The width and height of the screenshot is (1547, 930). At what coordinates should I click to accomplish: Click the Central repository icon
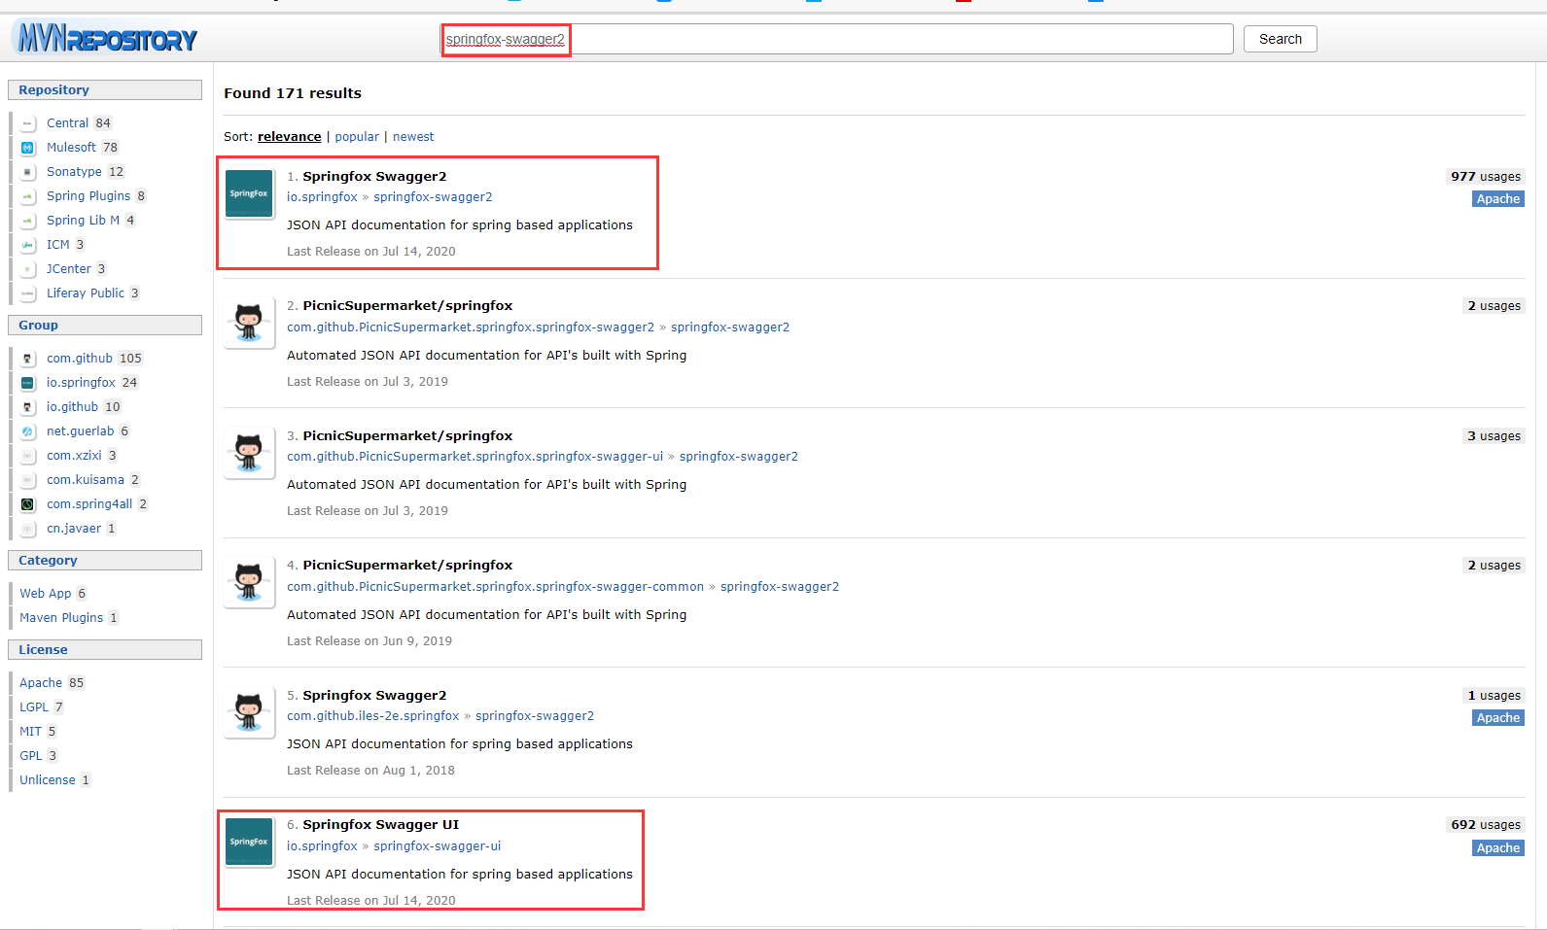28,123
